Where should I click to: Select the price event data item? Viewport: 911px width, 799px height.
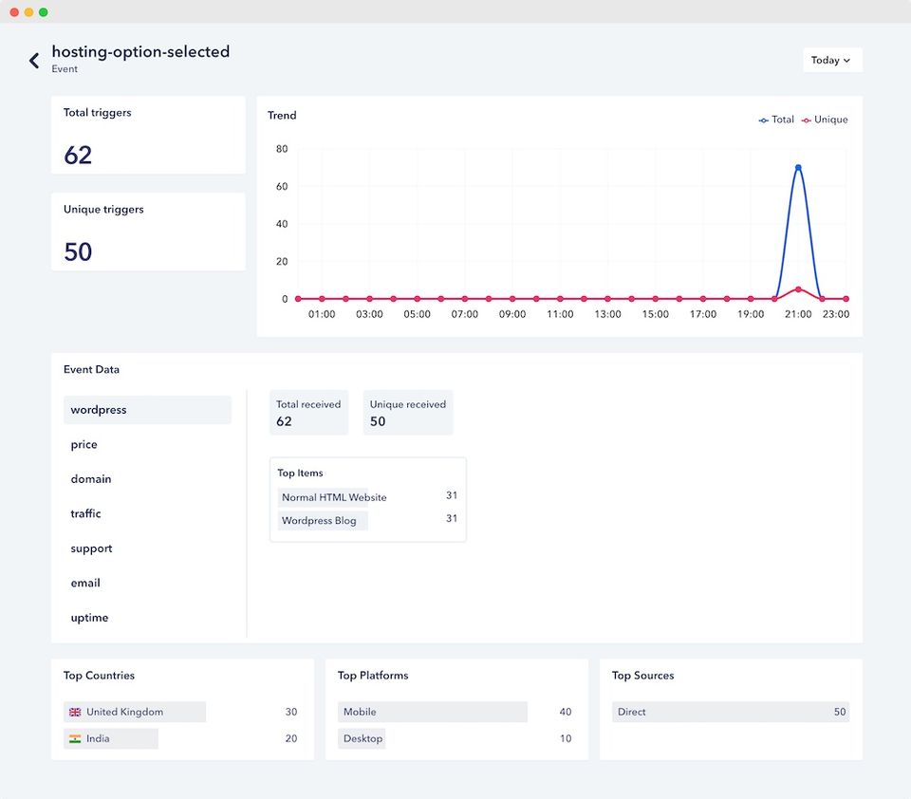84,444
